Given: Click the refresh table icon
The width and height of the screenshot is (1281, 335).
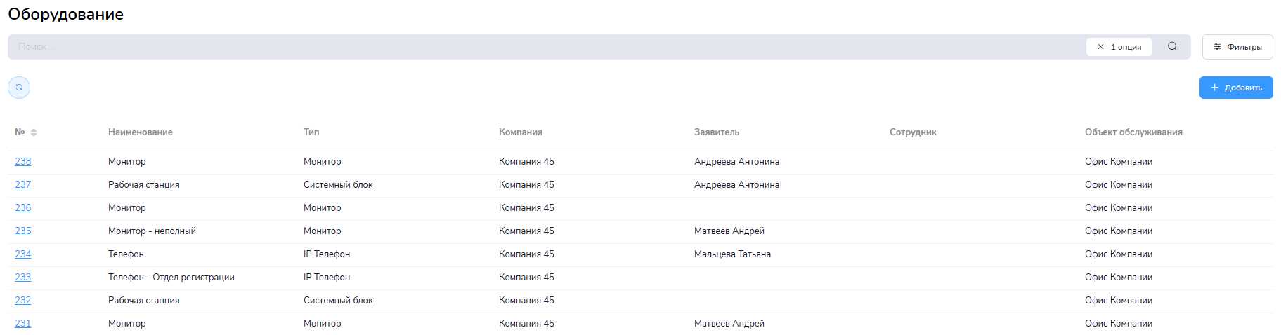Looking at the screenshot, I should point(19,88).
